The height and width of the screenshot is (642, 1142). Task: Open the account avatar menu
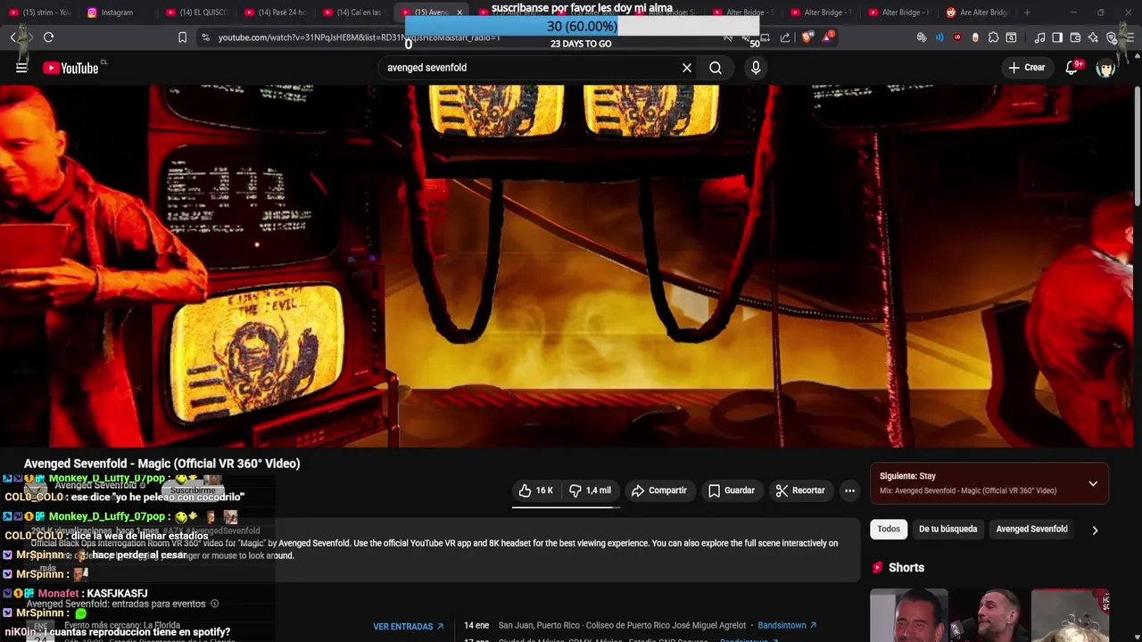coord(1106,68)
